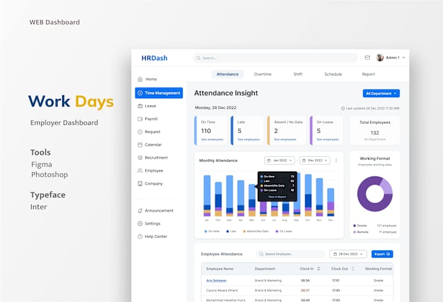
Task: Open Aris Setiawan employee link
Action: (x=216, y=280)
